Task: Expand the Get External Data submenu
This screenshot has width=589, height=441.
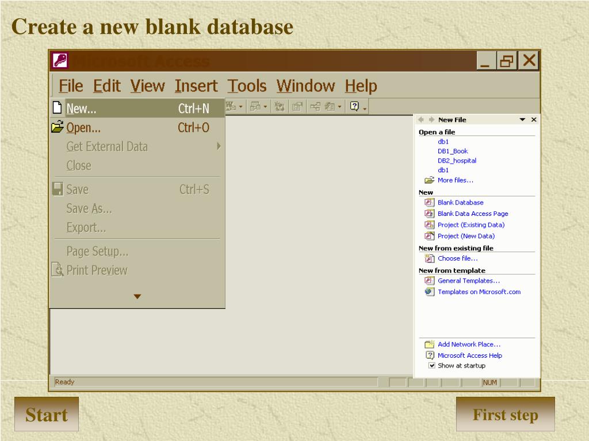Action: click(x=219, y=146)
